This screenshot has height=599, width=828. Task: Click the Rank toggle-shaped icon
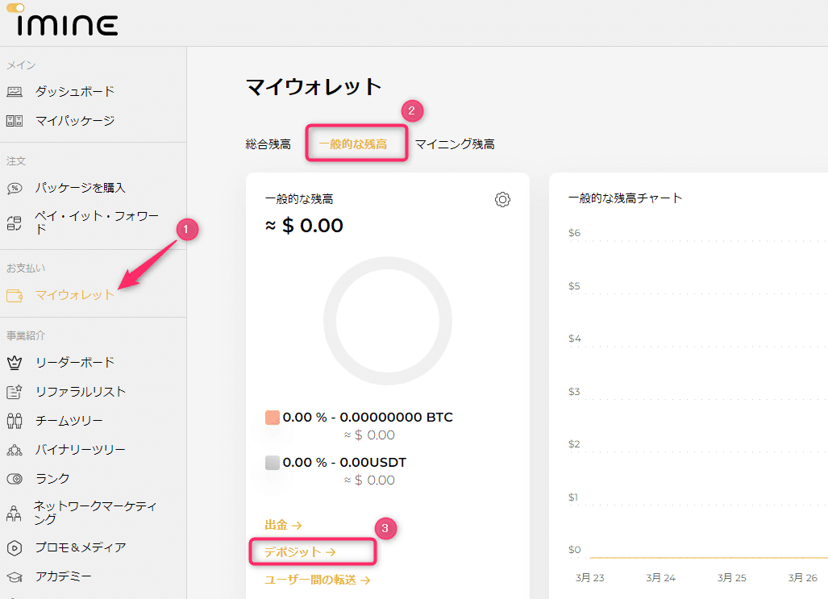pos(15,479)
